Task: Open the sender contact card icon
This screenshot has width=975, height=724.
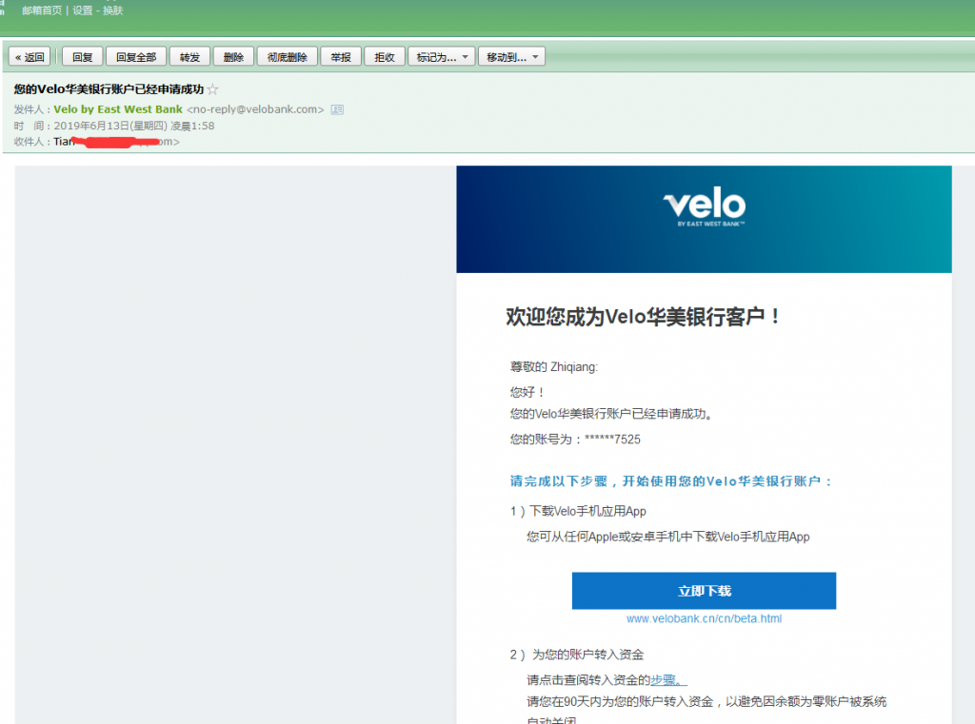Action: point(337,109)
